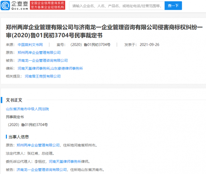Viewport: 206px width, 174px height.
Task: Open the 山东省济南市中级人民法院 court link
Action: pyautogui.click(x=27, y=109)
